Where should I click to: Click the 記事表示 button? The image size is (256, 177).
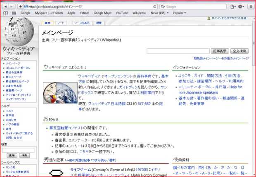click(x=220, y=51)
